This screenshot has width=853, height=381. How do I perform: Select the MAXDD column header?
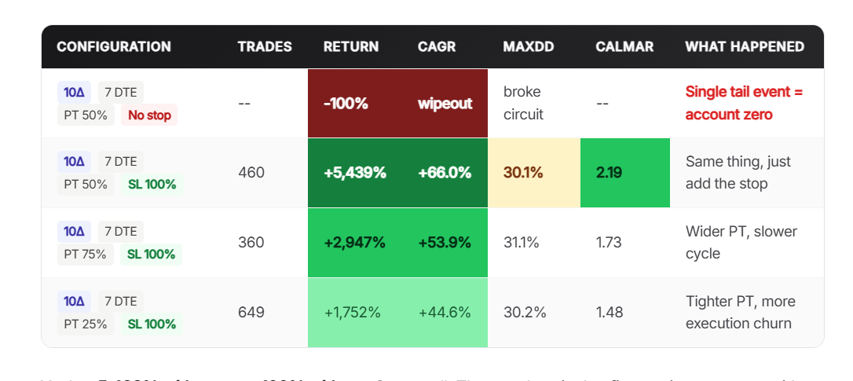pyautogui.click(x=529, y=46)
